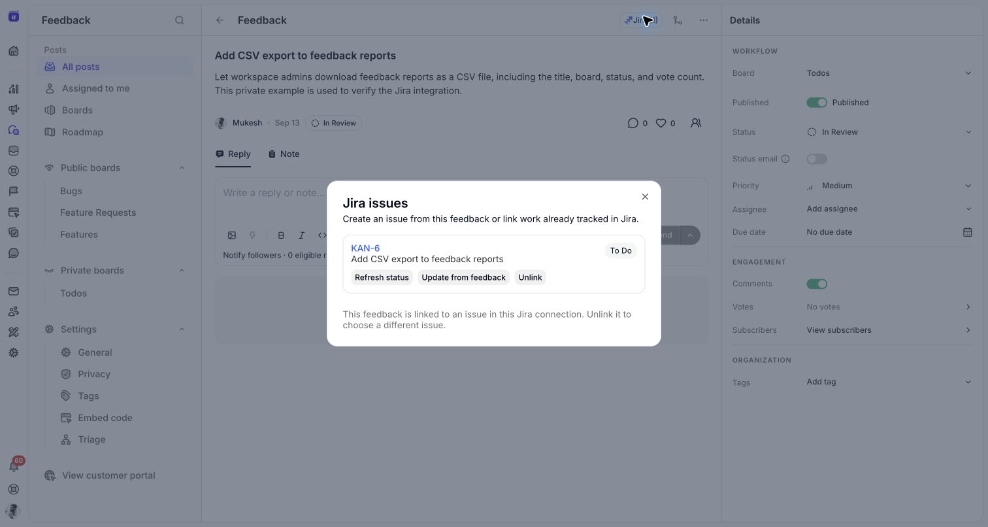Click the search magnifier in Feedback sidebar
The width and height of the screenshot is (988, 527).
[180, 20]
